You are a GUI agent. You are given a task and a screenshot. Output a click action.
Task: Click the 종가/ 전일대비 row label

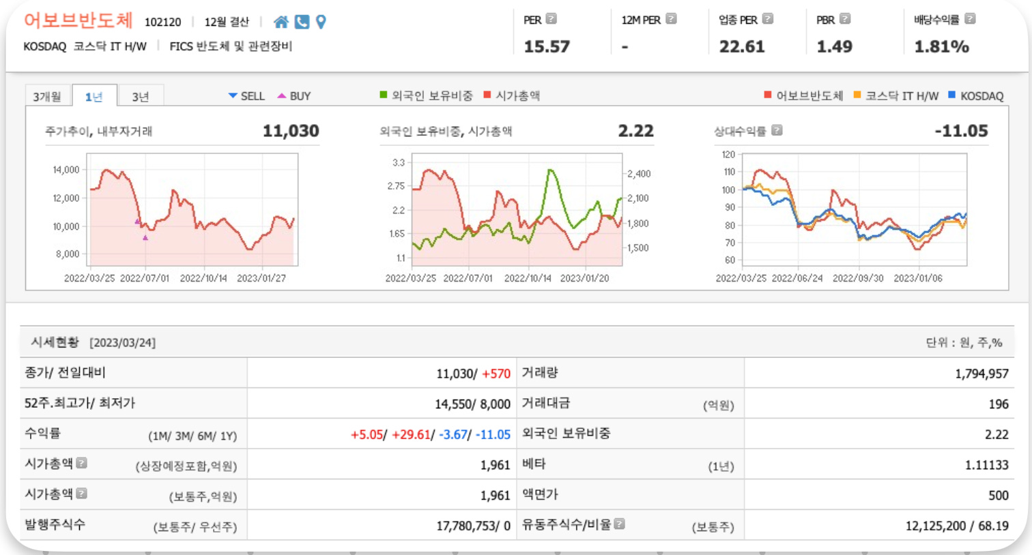(66, 372)
